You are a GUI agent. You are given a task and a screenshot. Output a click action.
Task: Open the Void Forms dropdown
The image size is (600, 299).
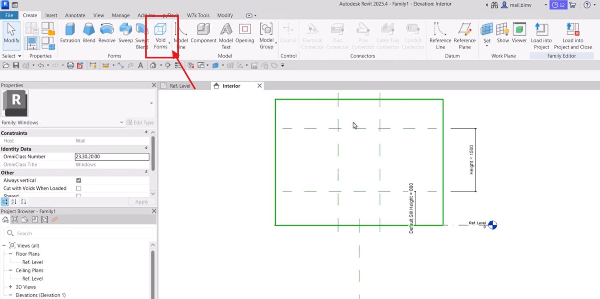pyautogui.click(x=161, y=36)
